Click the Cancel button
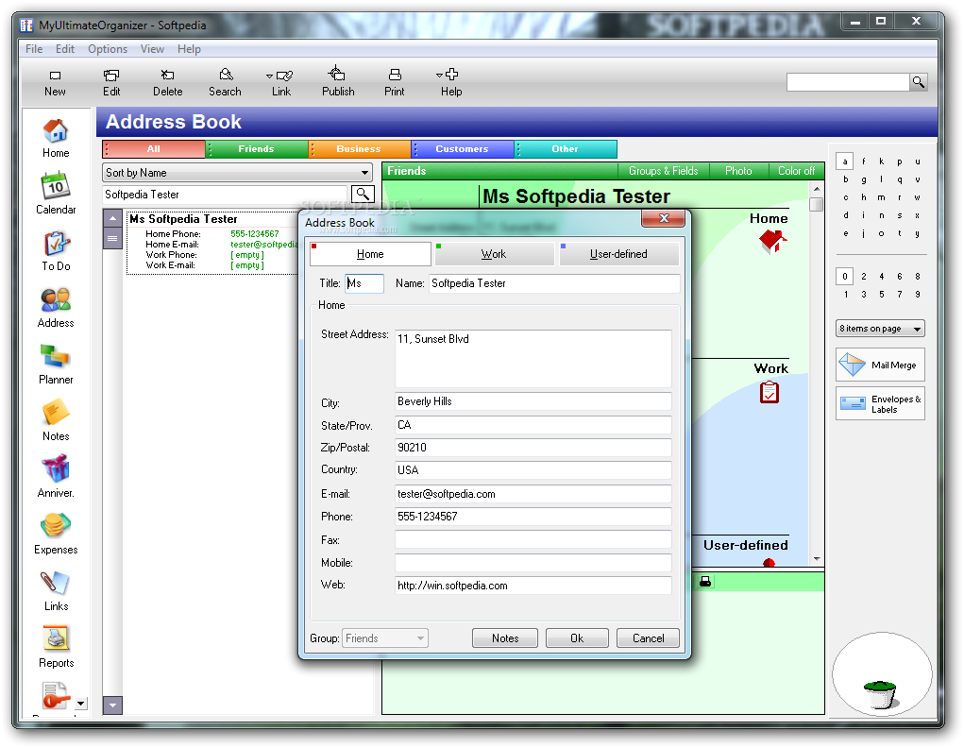 [648, 638]
